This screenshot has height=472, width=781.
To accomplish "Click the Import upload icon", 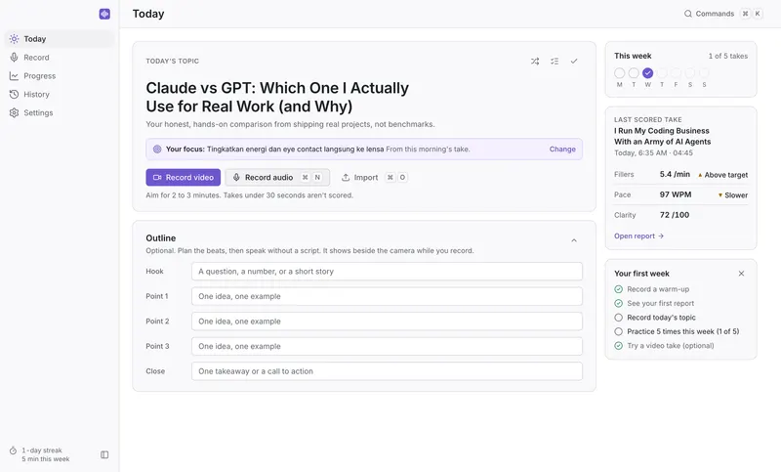I will 346,178.
